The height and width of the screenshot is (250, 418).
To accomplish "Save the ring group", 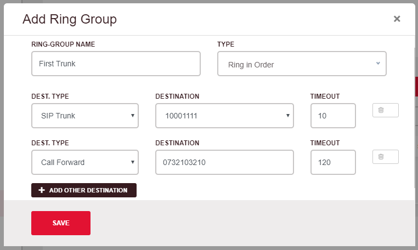I will tap(61, 223).
